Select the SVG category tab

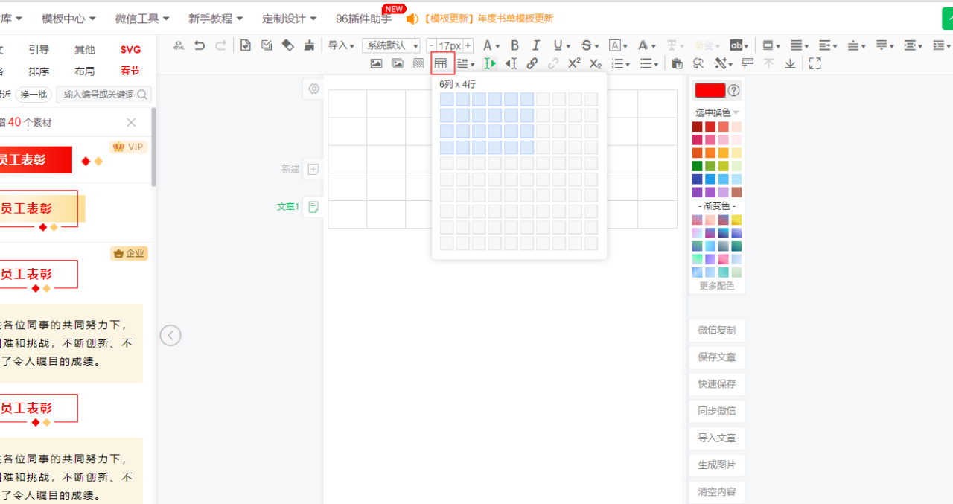click(130, 50)
